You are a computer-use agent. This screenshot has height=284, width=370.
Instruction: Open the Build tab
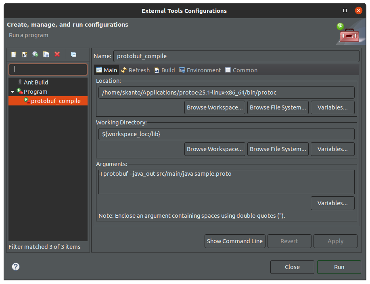pyautogui.click(x=165, y=70)
